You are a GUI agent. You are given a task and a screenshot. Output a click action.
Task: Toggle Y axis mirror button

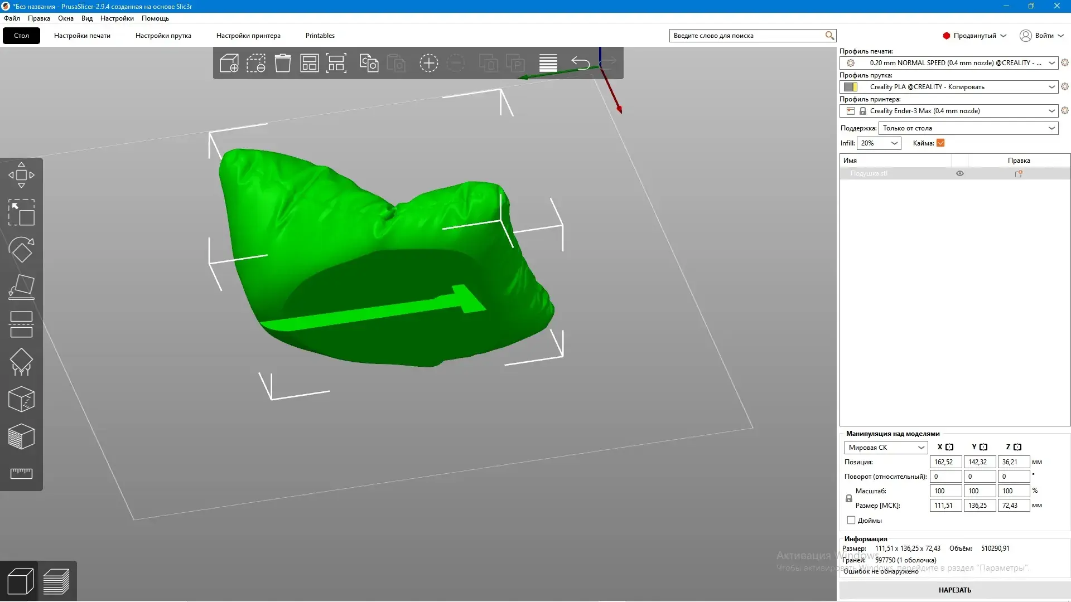[x=983, y=447]
